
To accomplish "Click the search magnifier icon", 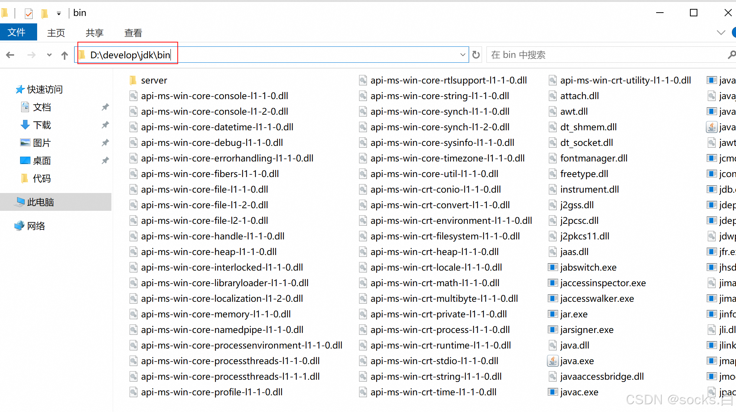I will pos(731,55).
